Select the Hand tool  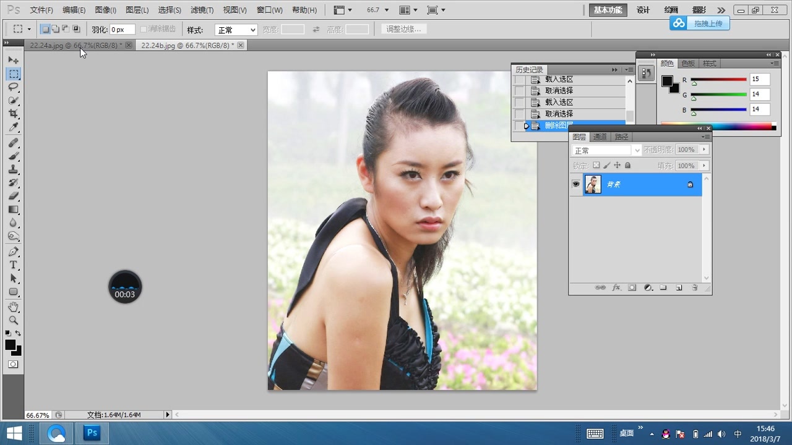tap(13, 307)
